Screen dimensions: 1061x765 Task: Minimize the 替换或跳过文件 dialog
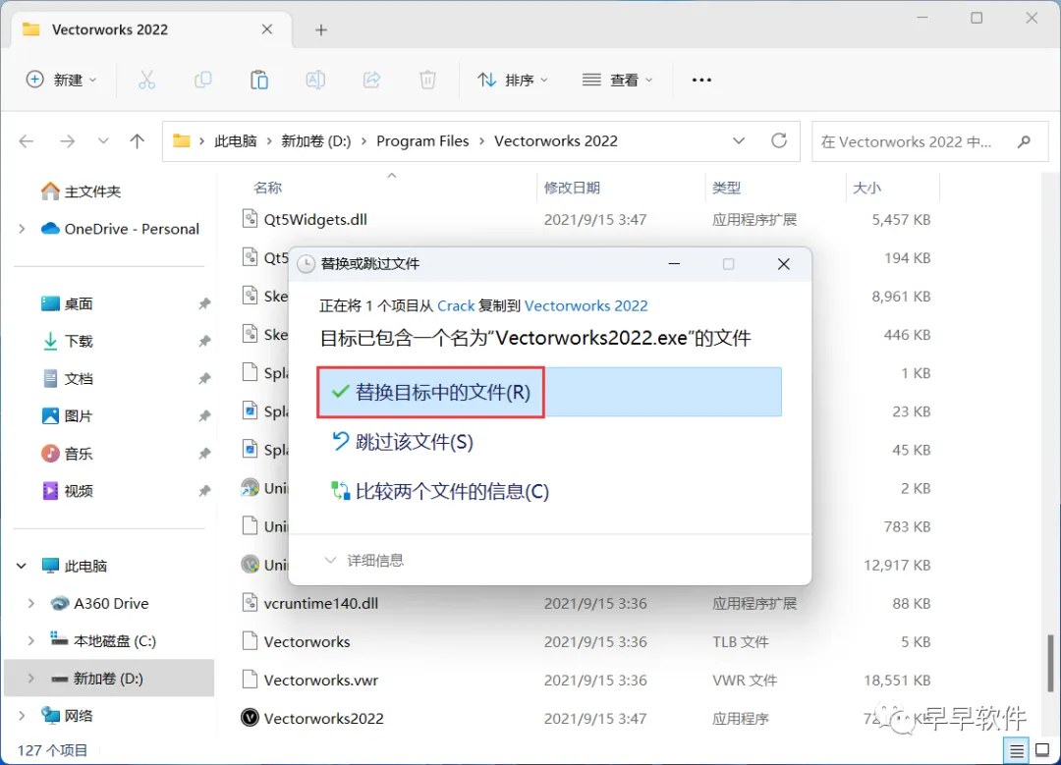coord(674,264)
